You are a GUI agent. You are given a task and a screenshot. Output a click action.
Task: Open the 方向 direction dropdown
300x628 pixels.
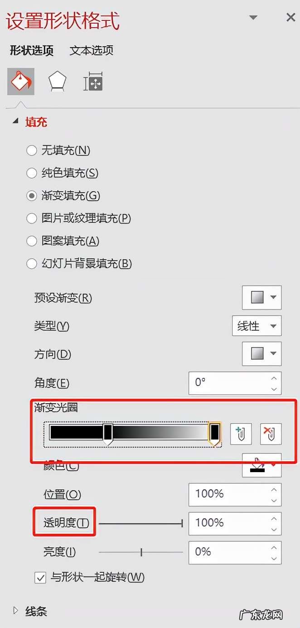pos(262,354)
